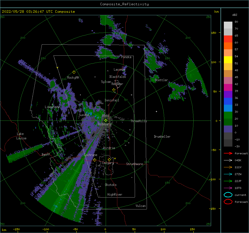Click the magenta swatch between 42 and 39

(x=228, y=87)
